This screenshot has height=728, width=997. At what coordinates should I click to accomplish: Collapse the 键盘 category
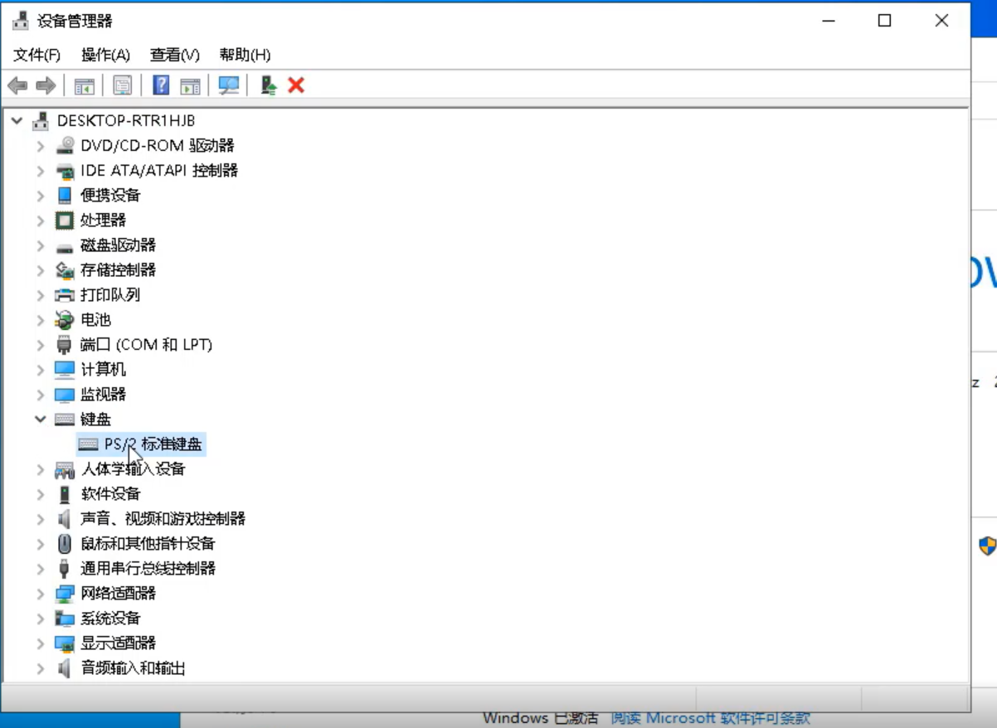tap(40, 420)
